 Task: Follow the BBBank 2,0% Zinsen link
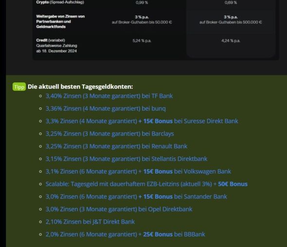coord(126,234)
